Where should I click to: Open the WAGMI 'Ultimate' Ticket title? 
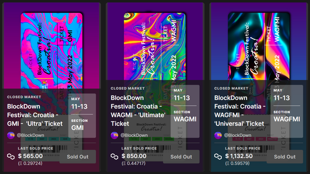click(138, 111)
